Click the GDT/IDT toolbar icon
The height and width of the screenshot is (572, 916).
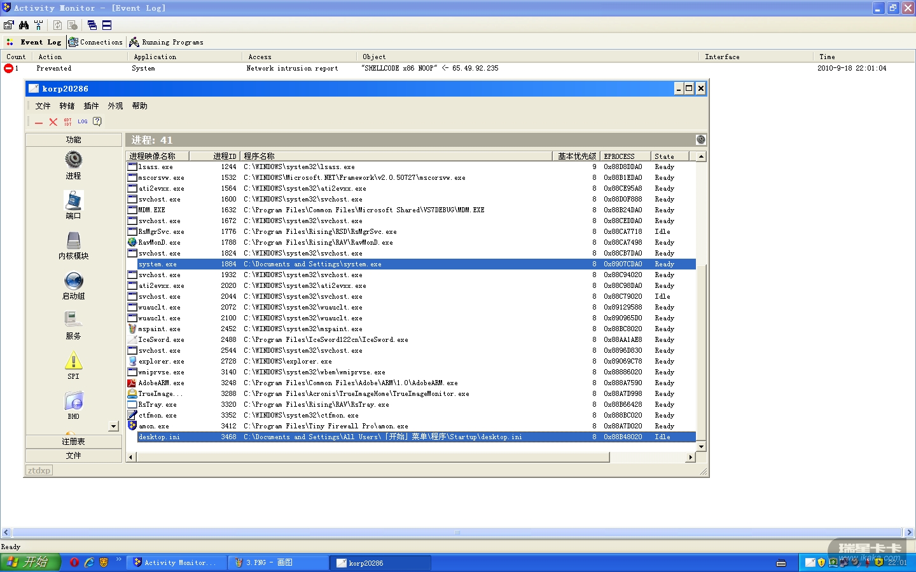click(68, 121)
